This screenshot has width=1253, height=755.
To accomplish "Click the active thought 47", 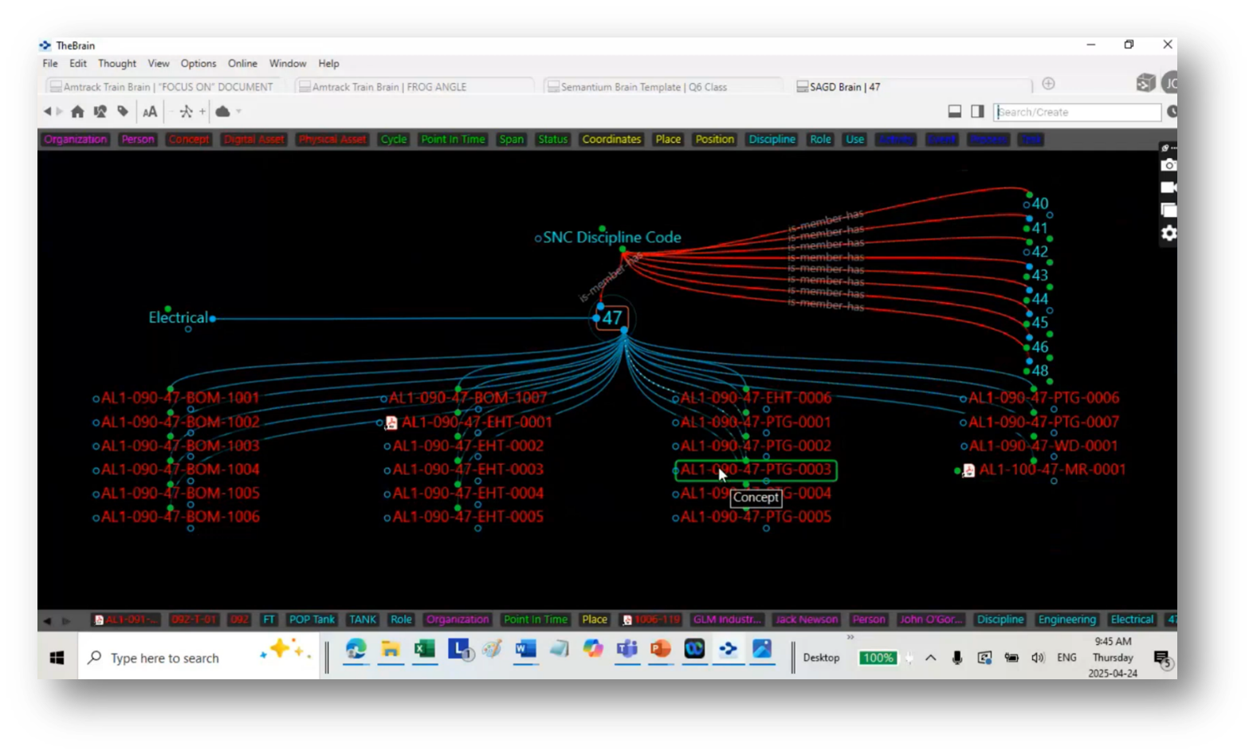I will pos(612,318).
